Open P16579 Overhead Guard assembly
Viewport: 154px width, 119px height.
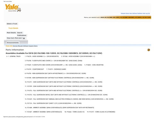click(56, 69)
